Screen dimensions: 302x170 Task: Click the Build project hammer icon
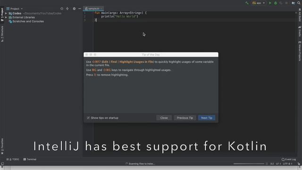tap(247, 3)
